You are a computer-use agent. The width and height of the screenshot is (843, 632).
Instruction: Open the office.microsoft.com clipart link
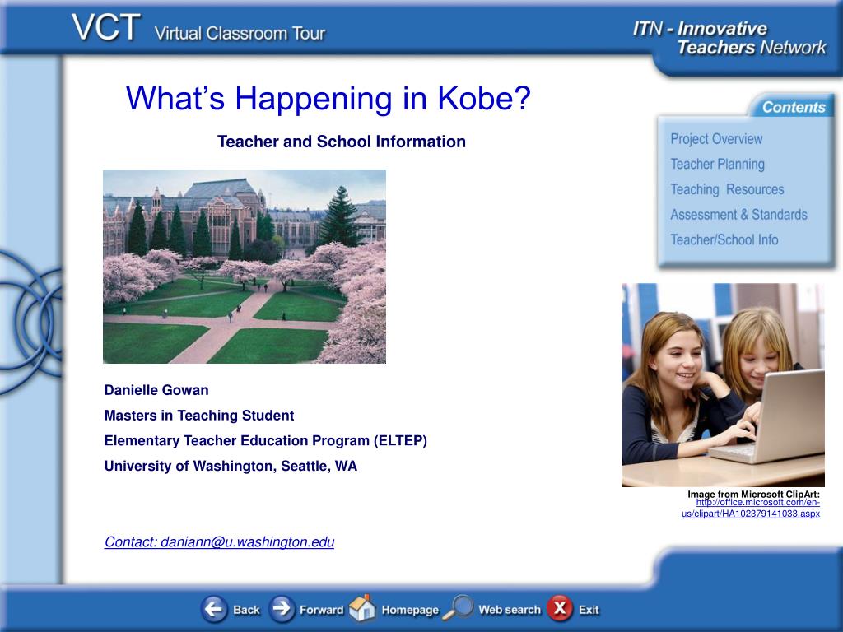[751, 508]
